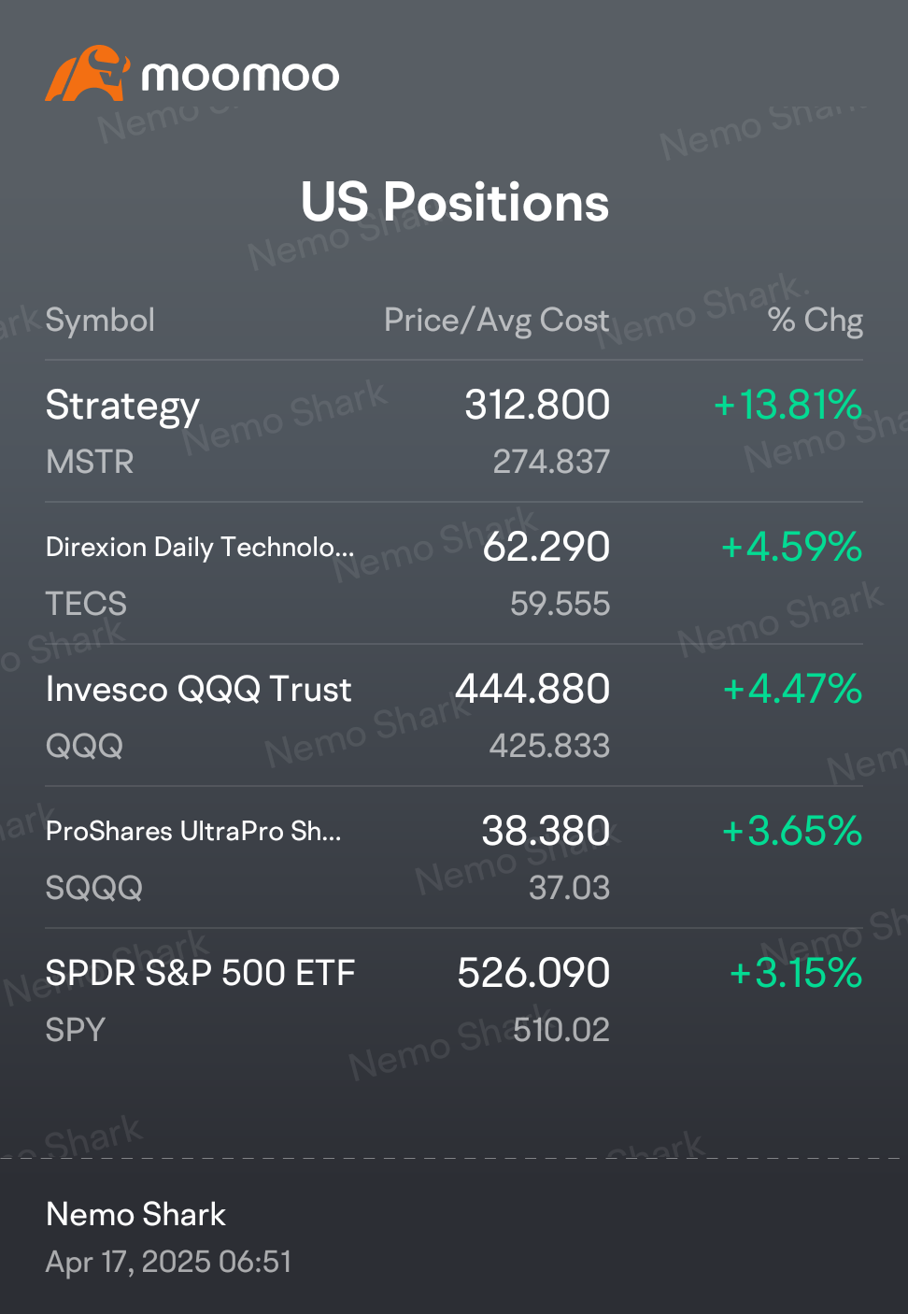Click the +4.47% change for QQQ
The width and height of the screenshot is (908, 1314).
pos(792,690)
